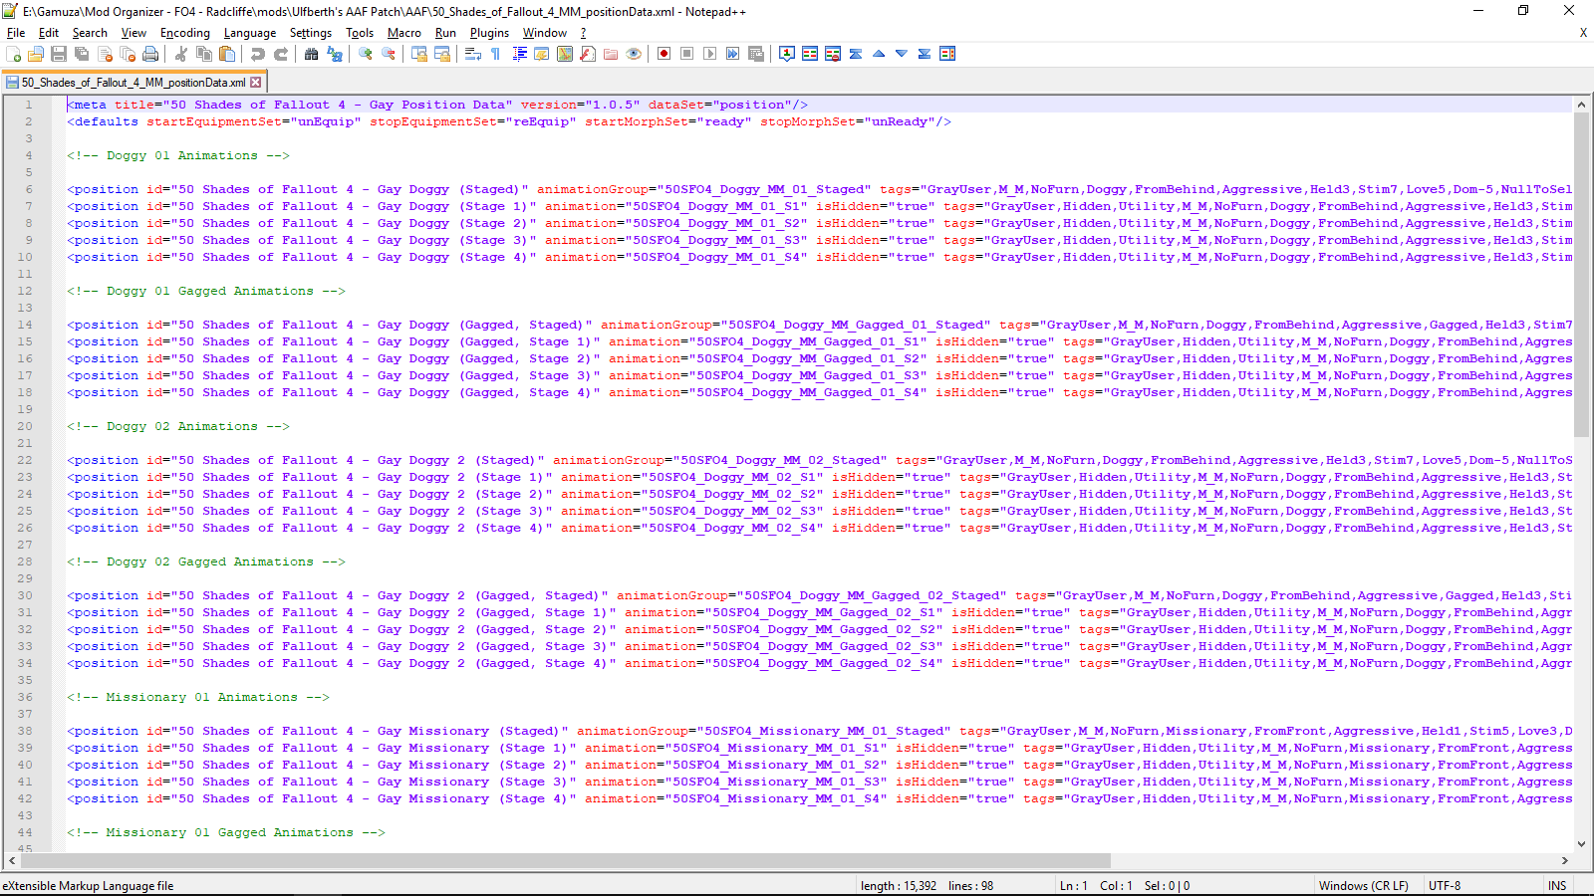This screenshot has height=896, width=1594.
Task: Click the Clear Active Compare icon
Action: [833, 54]
